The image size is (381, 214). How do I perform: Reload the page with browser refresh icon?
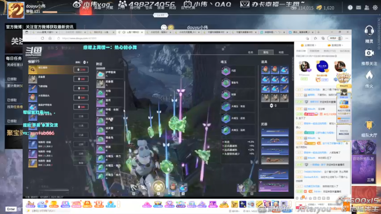tap(42, 39)
